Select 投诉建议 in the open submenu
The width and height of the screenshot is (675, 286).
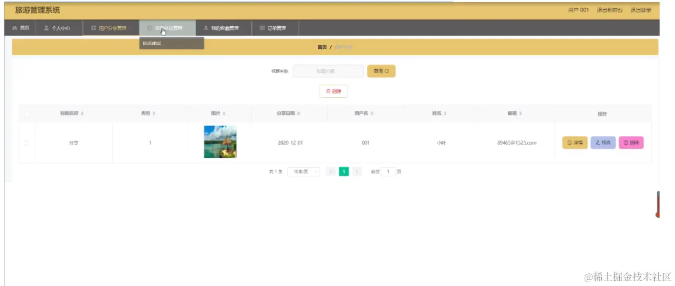pyautogui.click(x=172, y=43)
